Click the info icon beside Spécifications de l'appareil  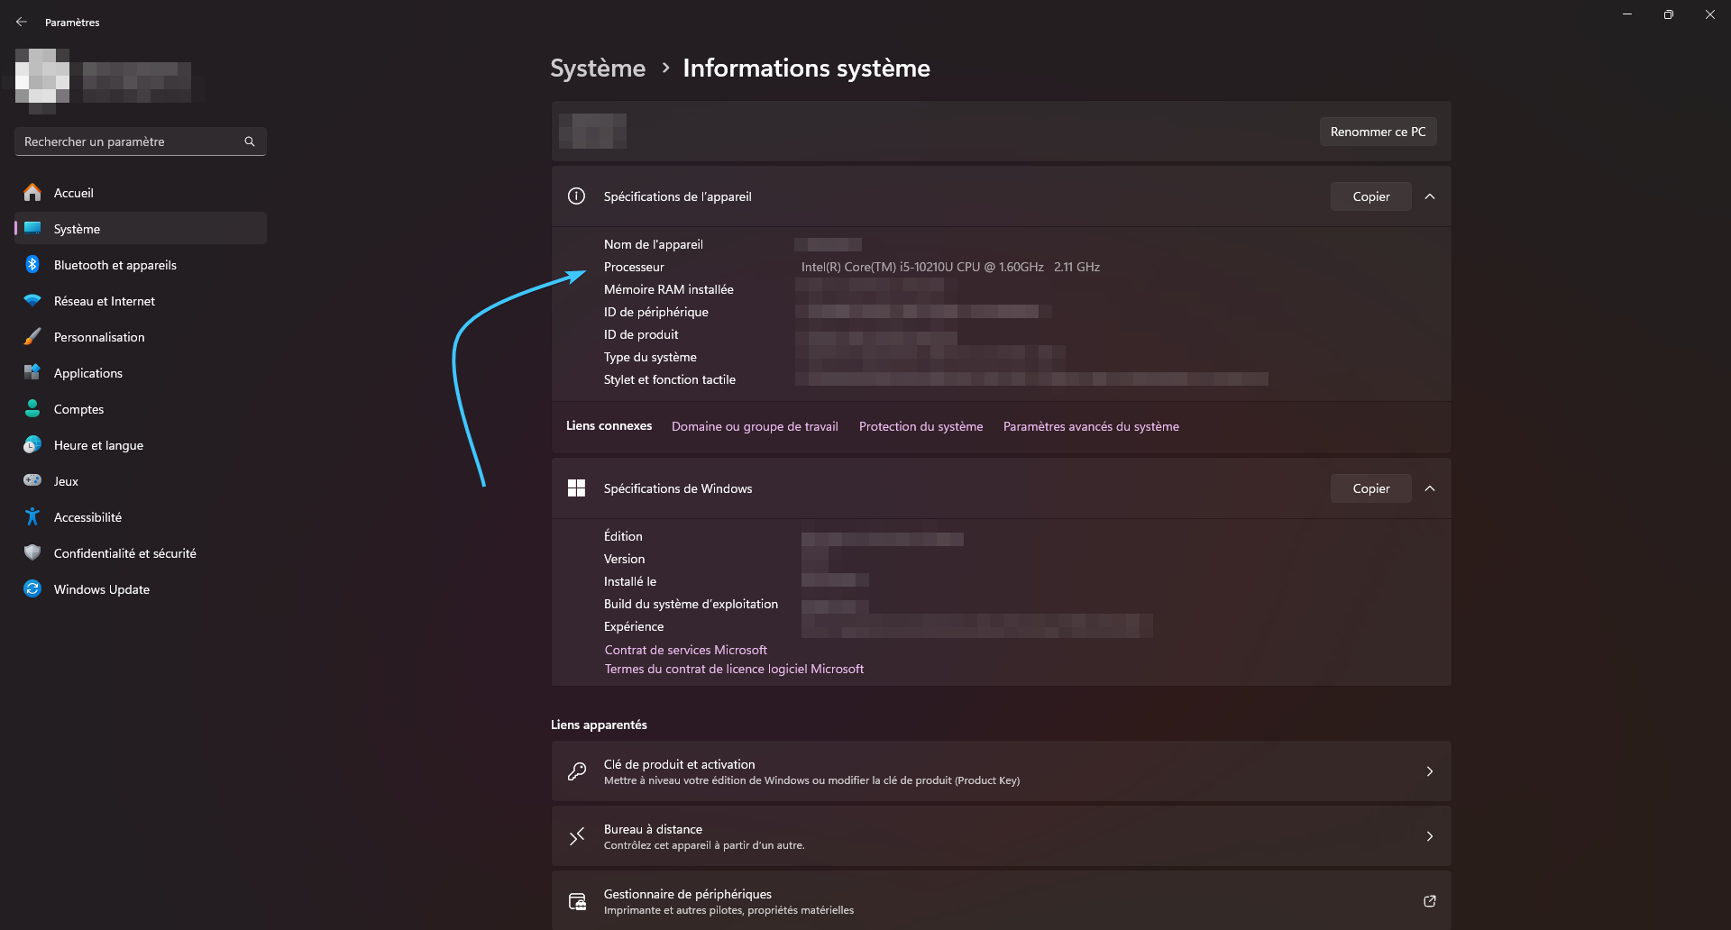577,196
